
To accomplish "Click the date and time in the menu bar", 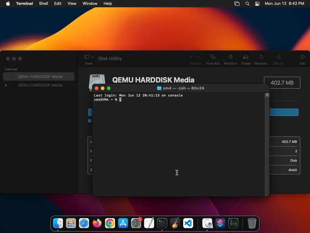I will (285, 3).
